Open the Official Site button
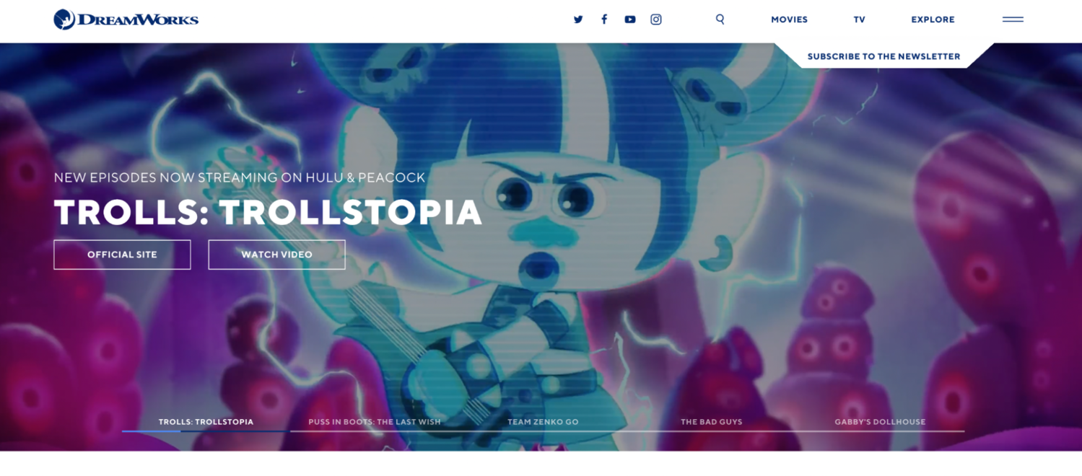The height and width of the screenshot is (476, 1082). [122, 255]
